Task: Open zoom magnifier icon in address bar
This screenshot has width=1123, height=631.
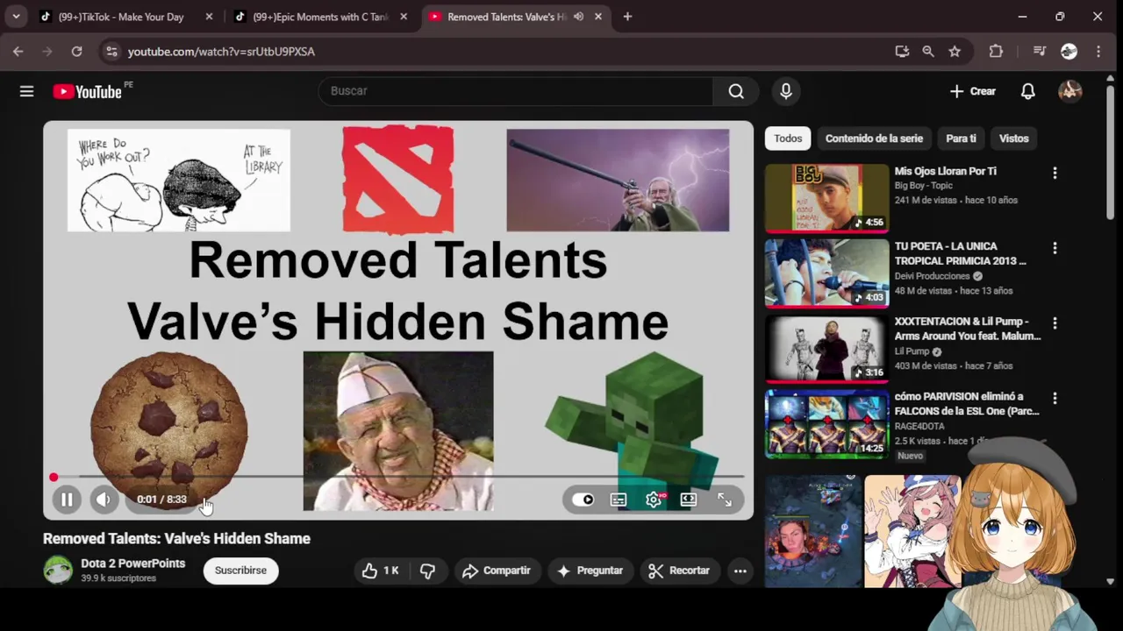Action: tap(928, 52)
